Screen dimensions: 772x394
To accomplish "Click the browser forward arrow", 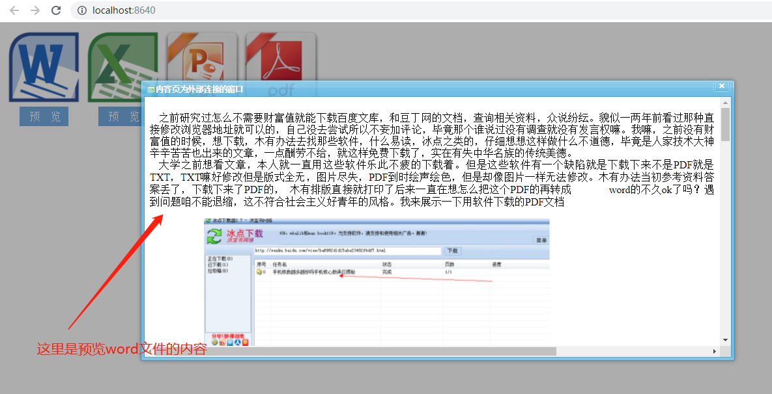I will 35,10.
